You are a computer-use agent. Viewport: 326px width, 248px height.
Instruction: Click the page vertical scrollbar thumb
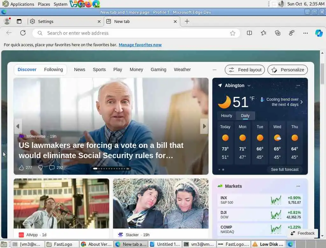pos(322,74)
